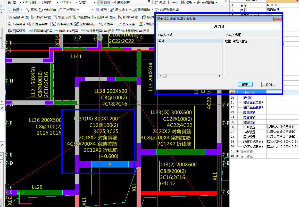
Task: Click the format list horizontal scrollbar thumb
Action: coord(164,76)
